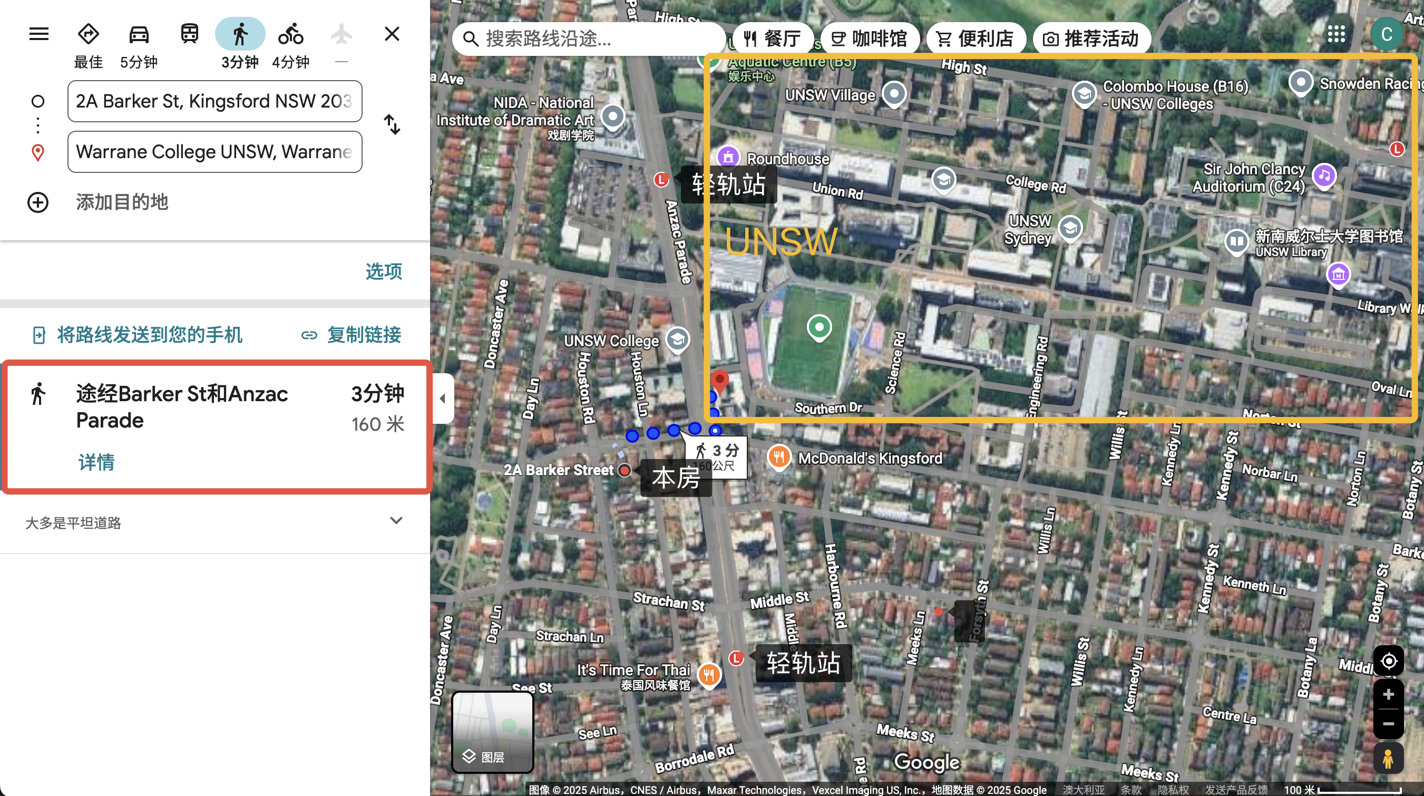Zoom in on the map
The height and width of the screenshot is (796, 1424).
[1388, 695]
